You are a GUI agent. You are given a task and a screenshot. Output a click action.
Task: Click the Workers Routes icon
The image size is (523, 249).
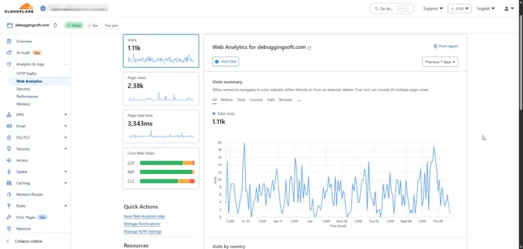[x=9, y=195]
